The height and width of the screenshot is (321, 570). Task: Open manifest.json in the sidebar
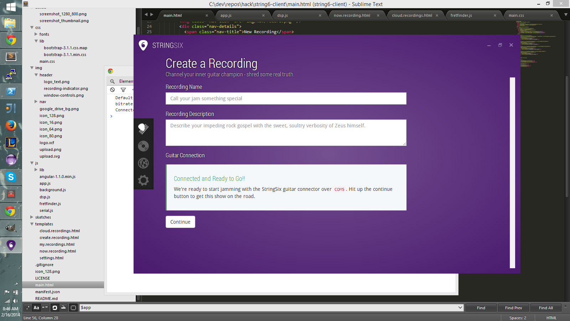click(x=47, y=292)
